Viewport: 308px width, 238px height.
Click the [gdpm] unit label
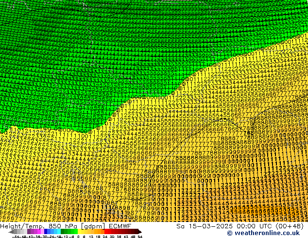pyautogui.click(x=94, y=226)
